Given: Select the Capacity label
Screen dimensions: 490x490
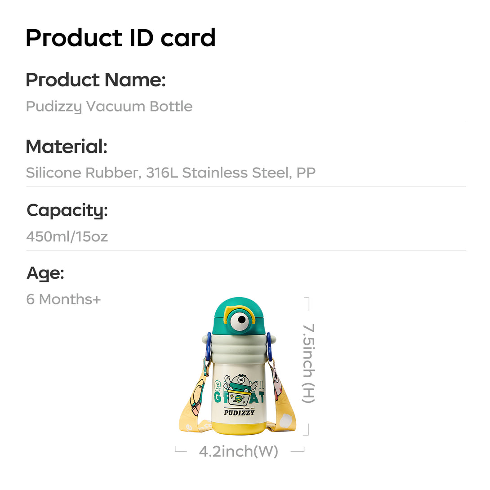Looking at the screenshot, I should [x=67, y=211].
